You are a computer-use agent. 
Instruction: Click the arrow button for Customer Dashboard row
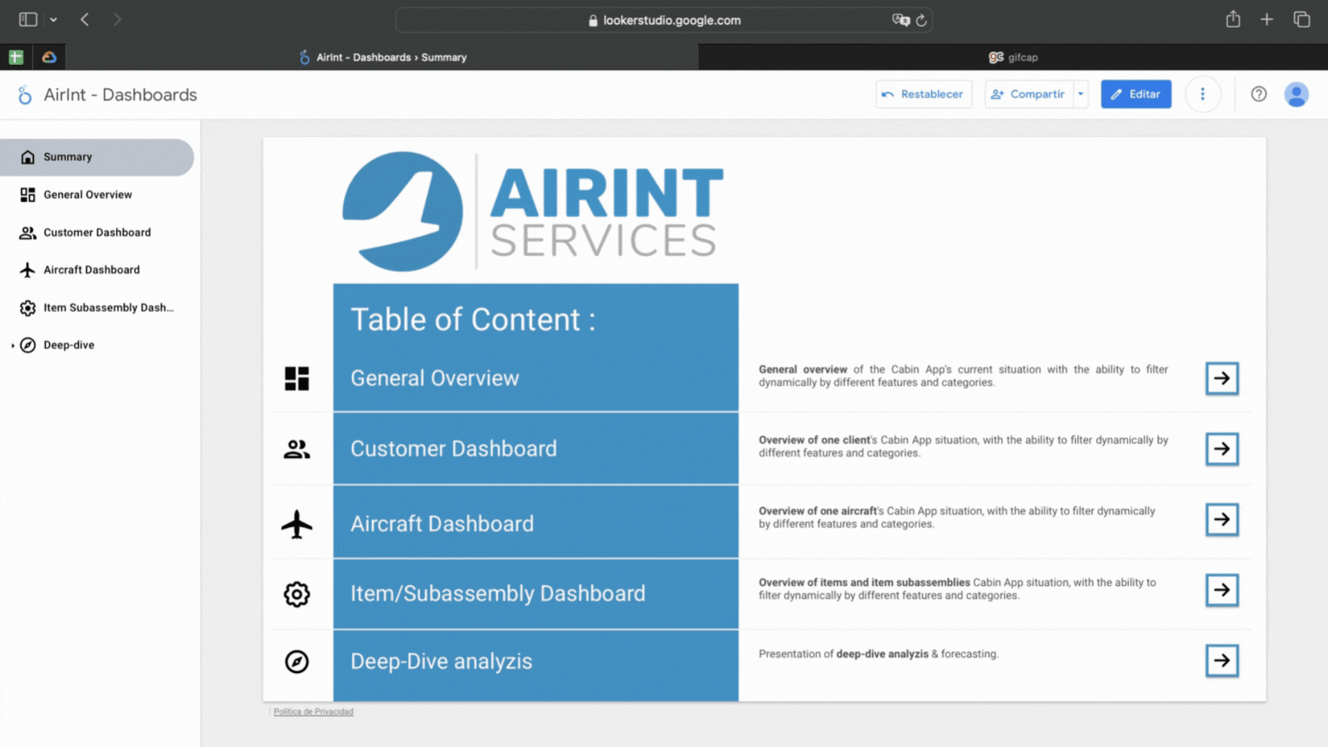[x=1221, y=449]
